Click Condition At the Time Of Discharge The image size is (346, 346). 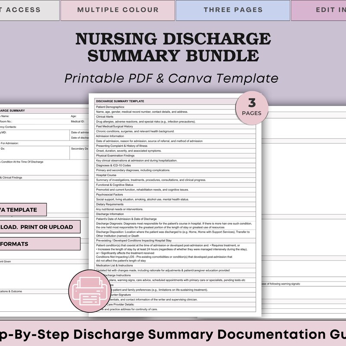(22, 162)
